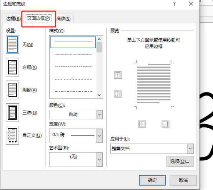
Task: Expand the 宽度(W) width dropdown arrow
Action: click(100, 136)
